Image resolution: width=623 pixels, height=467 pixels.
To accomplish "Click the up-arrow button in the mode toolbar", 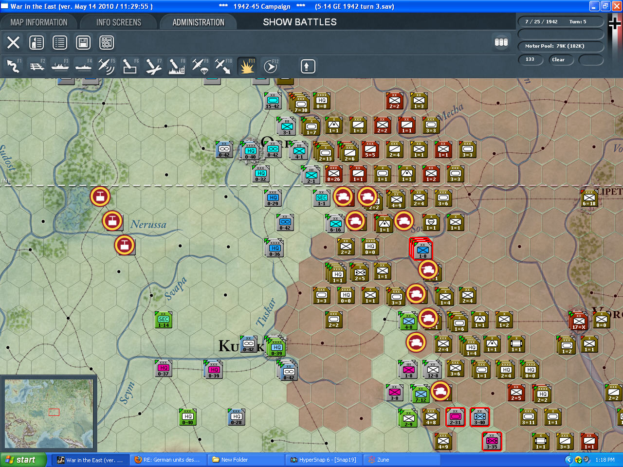I will point(308,66).
